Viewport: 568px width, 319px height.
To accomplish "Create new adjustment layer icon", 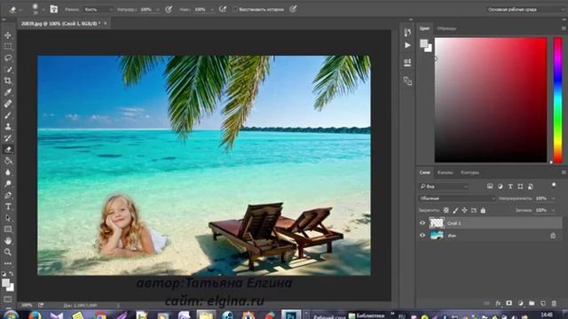I will (x=521, y=303).
